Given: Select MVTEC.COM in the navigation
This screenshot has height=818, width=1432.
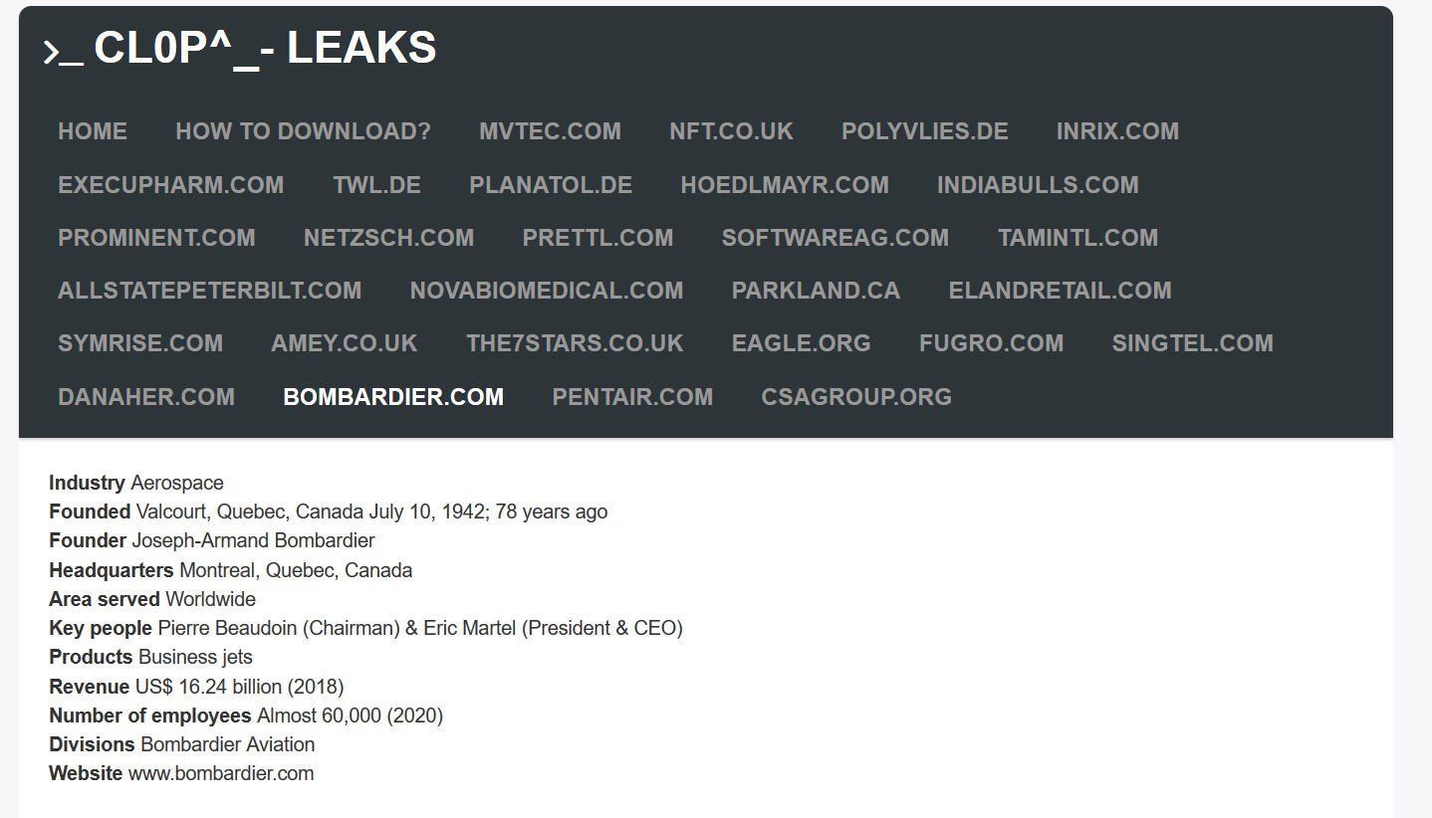Looking at the screenshot, I should [550, 131].
